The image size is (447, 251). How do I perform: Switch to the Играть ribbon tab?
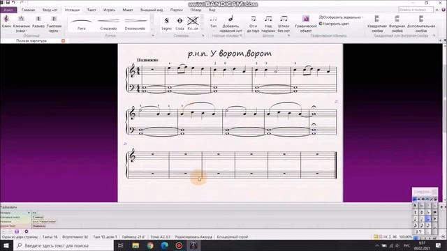tap(109, 10)
